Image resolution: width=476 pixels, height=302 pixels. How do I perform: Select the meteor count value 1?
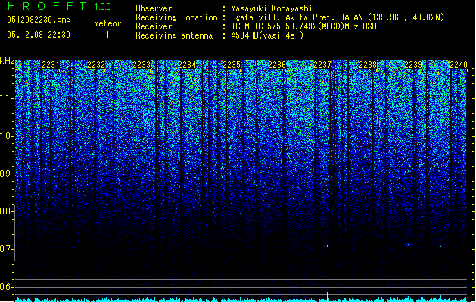(107, 35)
